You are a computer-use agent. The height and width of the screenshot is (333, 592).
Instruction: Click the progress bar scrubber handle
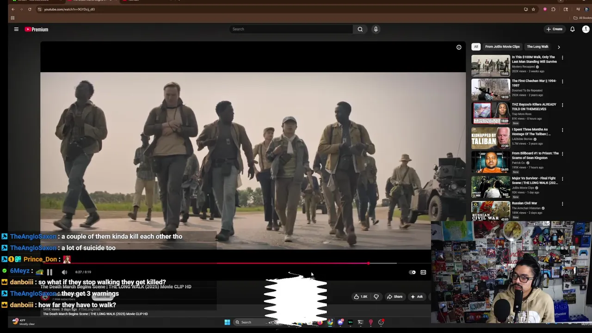(x=369, y=264)
